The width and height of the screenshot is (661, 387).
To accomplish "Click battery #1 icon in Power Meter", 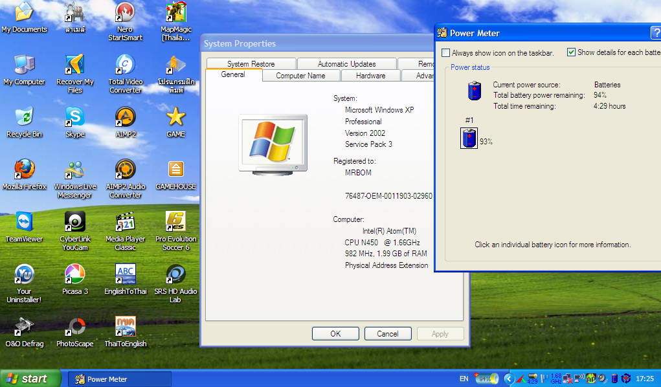I will (x=469, y=138).
